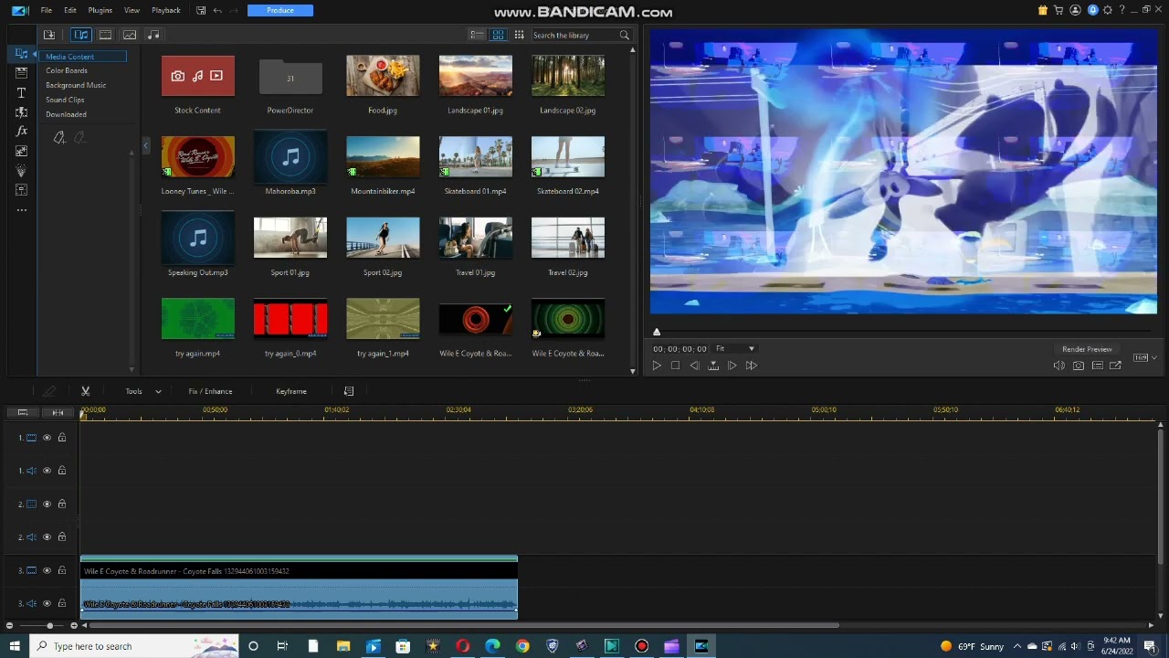Click the timeline zoom slider handle

click(49, 626)
